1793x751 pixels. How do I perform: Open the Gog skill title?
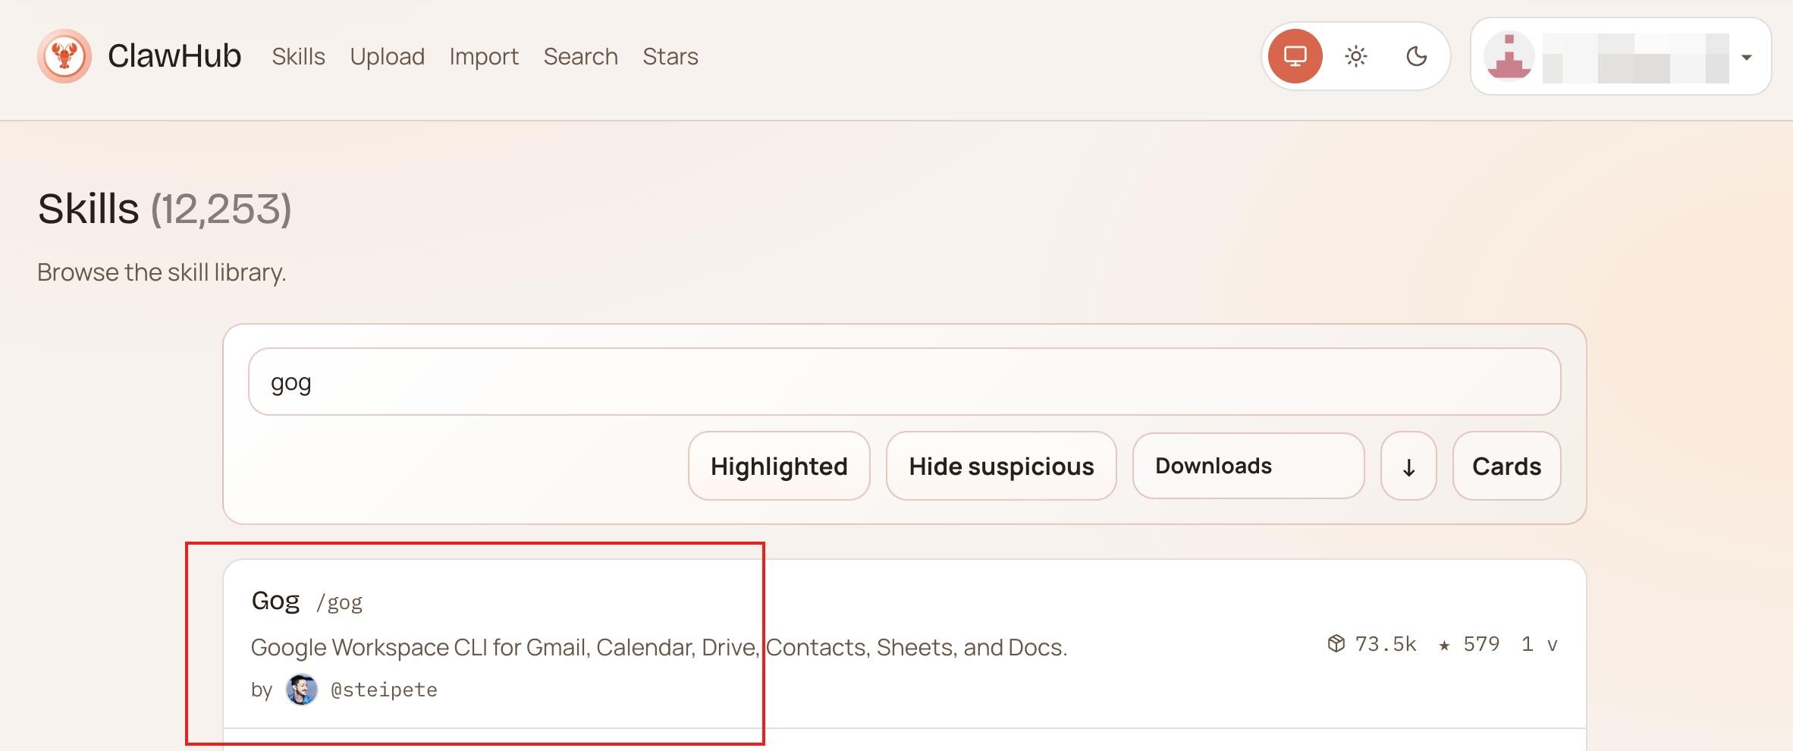tap(275, 601)
